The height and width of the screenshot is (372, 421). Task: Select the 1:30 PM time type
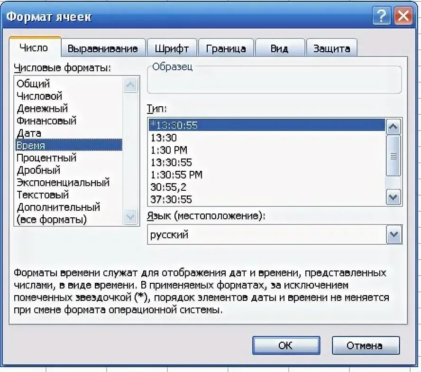267,150
